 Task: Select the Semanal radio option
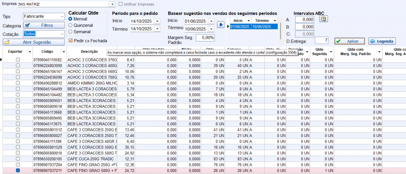click(x=71, y=32)
